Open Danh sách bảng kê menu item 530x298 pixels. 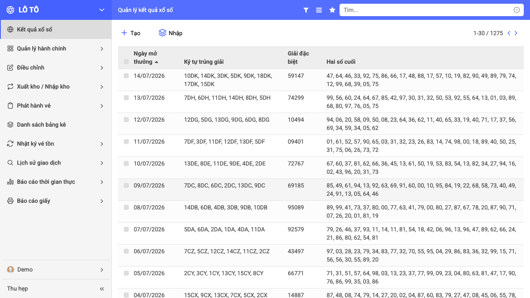click(x=55, y=125)
